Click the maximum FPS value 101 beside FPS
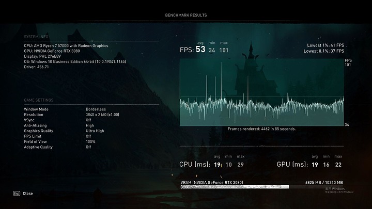372x209 pixels. tap(224, 50)
